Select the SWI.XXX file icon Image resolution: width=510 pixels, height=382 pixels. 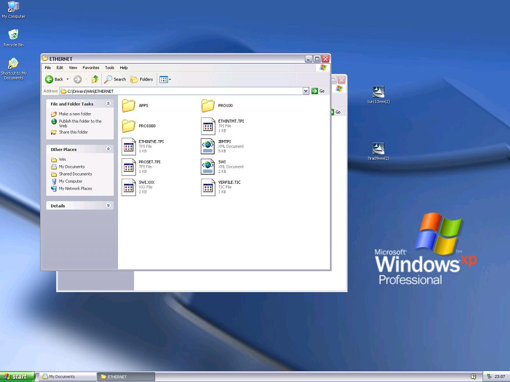[x=129, y=187]
